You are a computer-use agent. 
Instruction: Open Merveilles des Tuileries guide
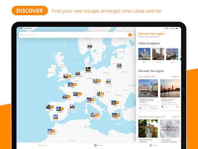tap(148, 131)
